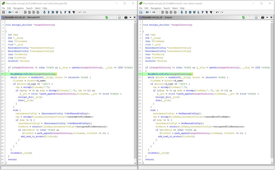Open the Navigation menu in the decryptor64 window
This screenshot has height=170, width=275.
pyautogui.click(x=19, y=8)
